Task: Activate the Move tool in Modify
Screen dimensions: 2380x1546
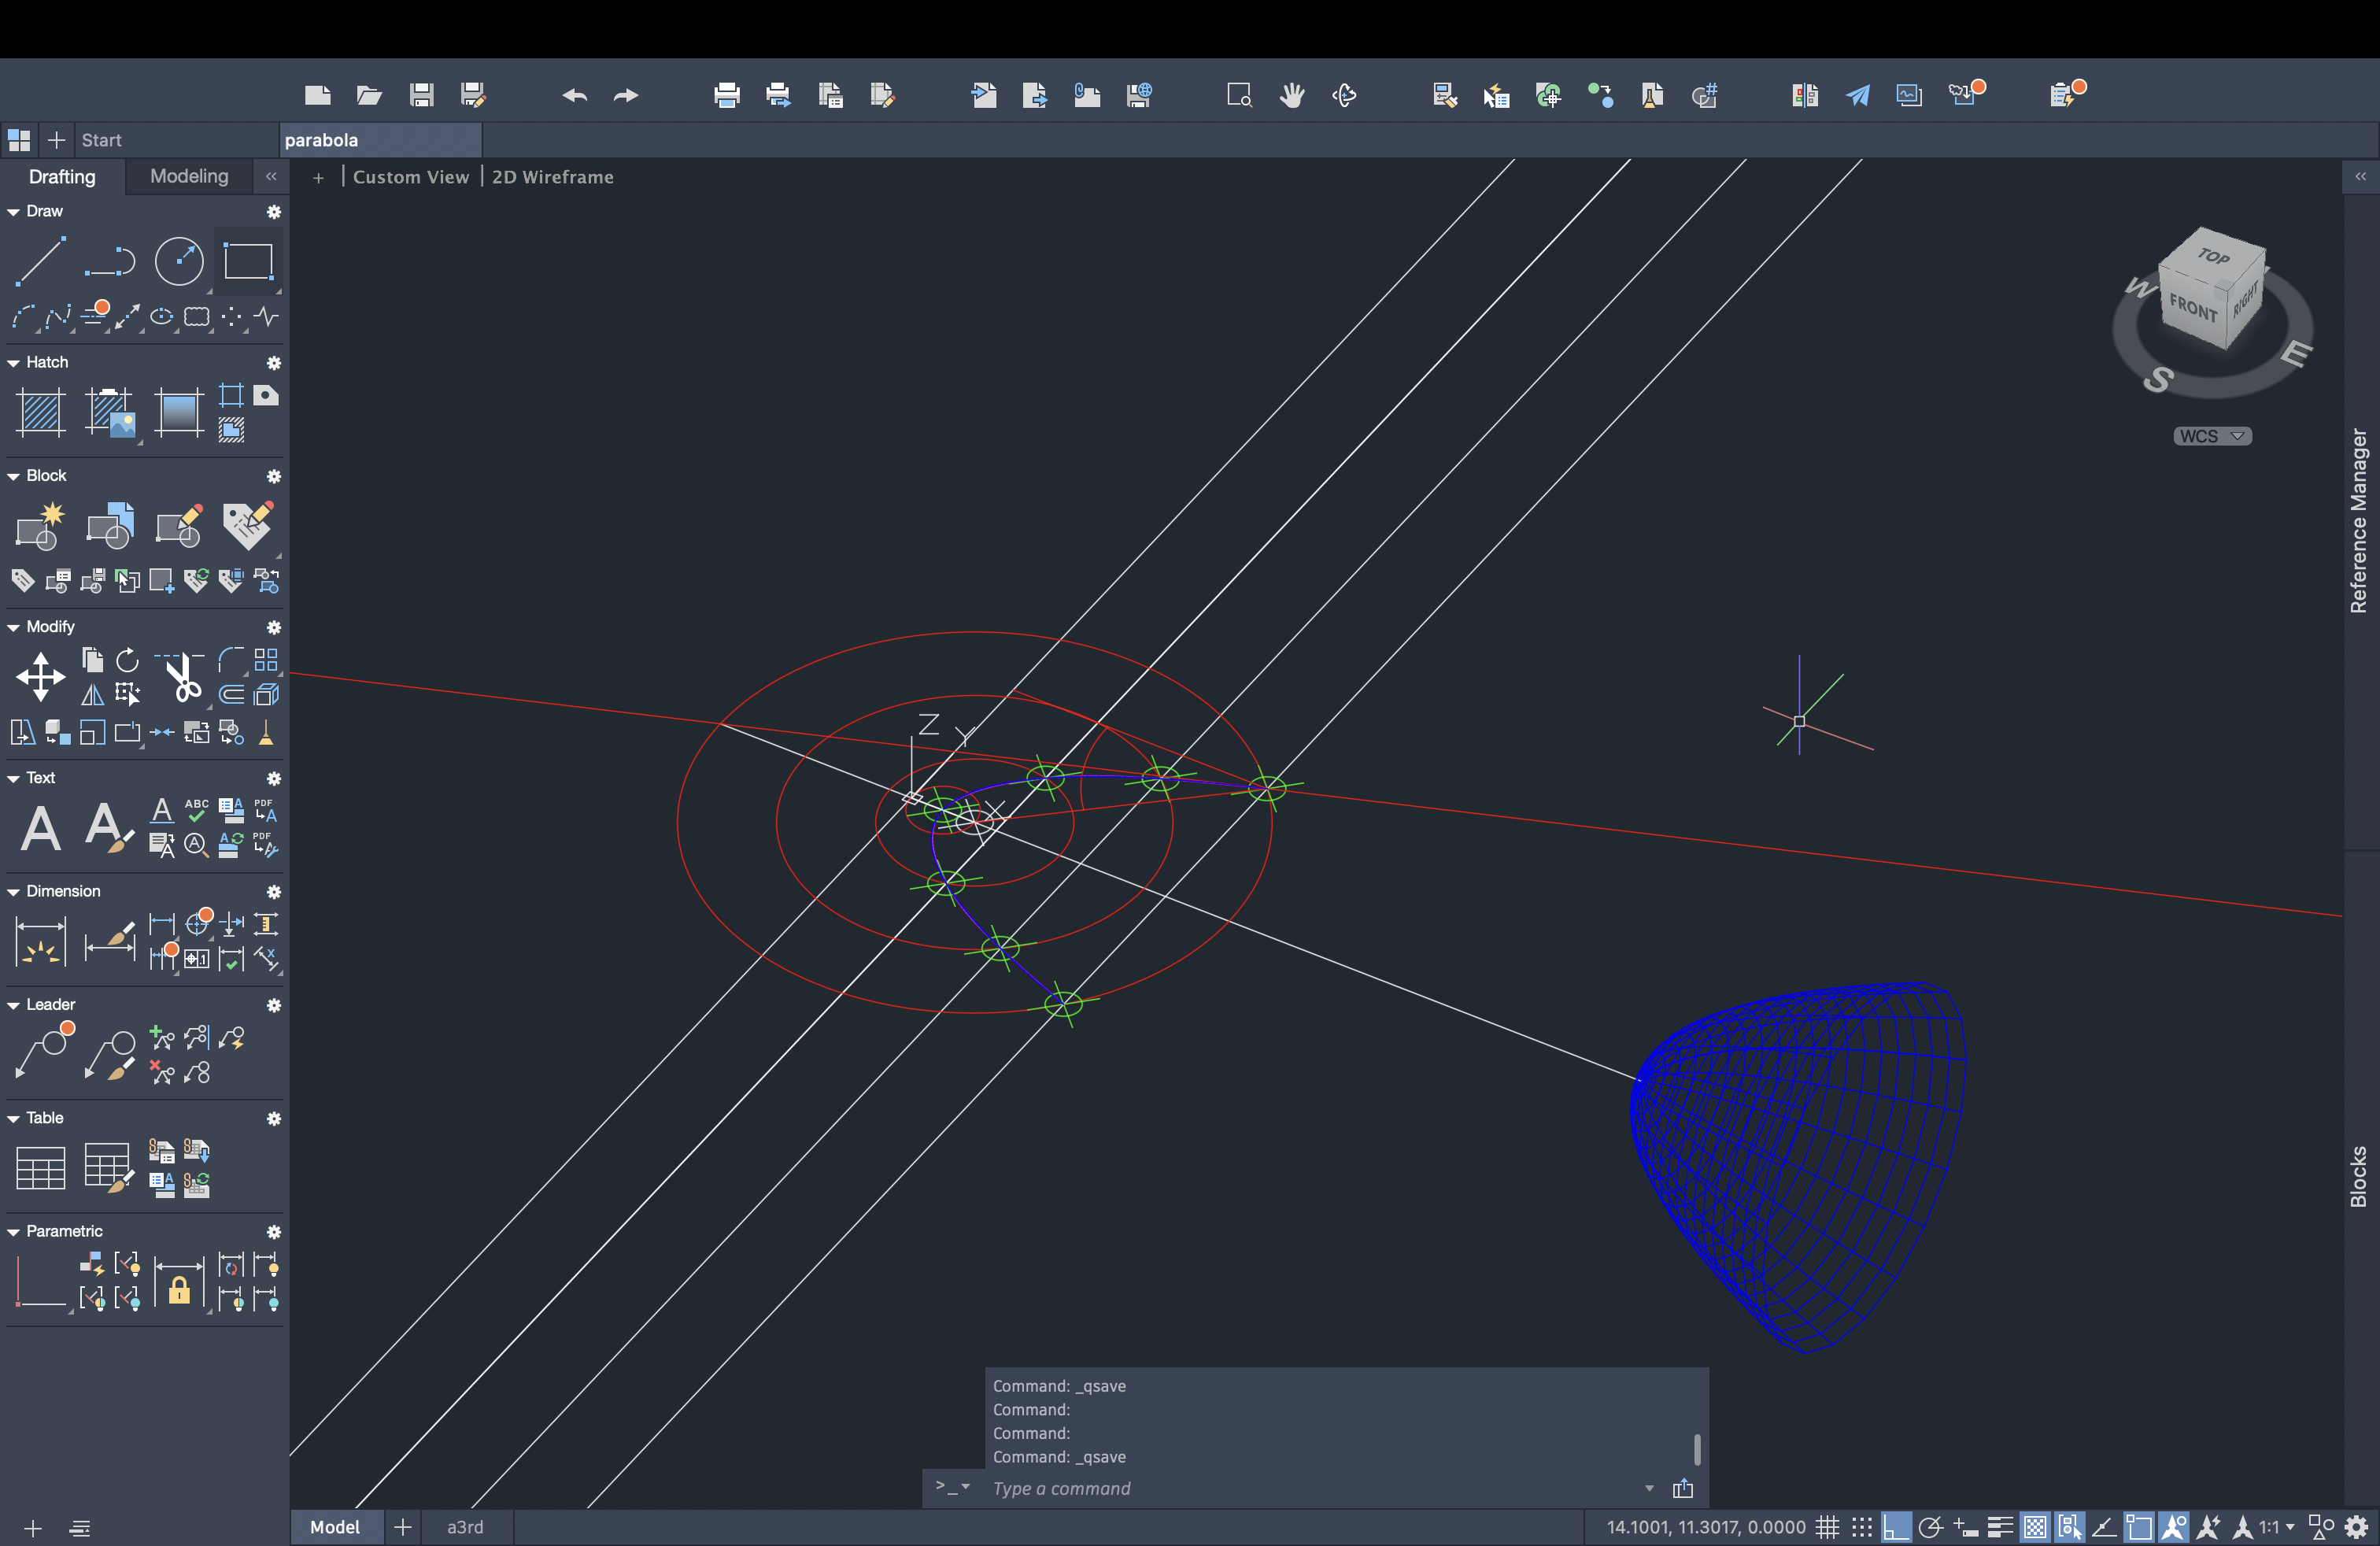Action: click(x=40, y=677)
